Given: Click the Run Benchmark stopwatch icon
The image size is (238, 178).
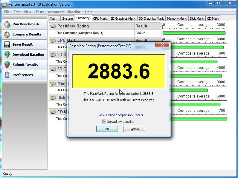Looking at the screenshot, I should (x=7, y=24).
